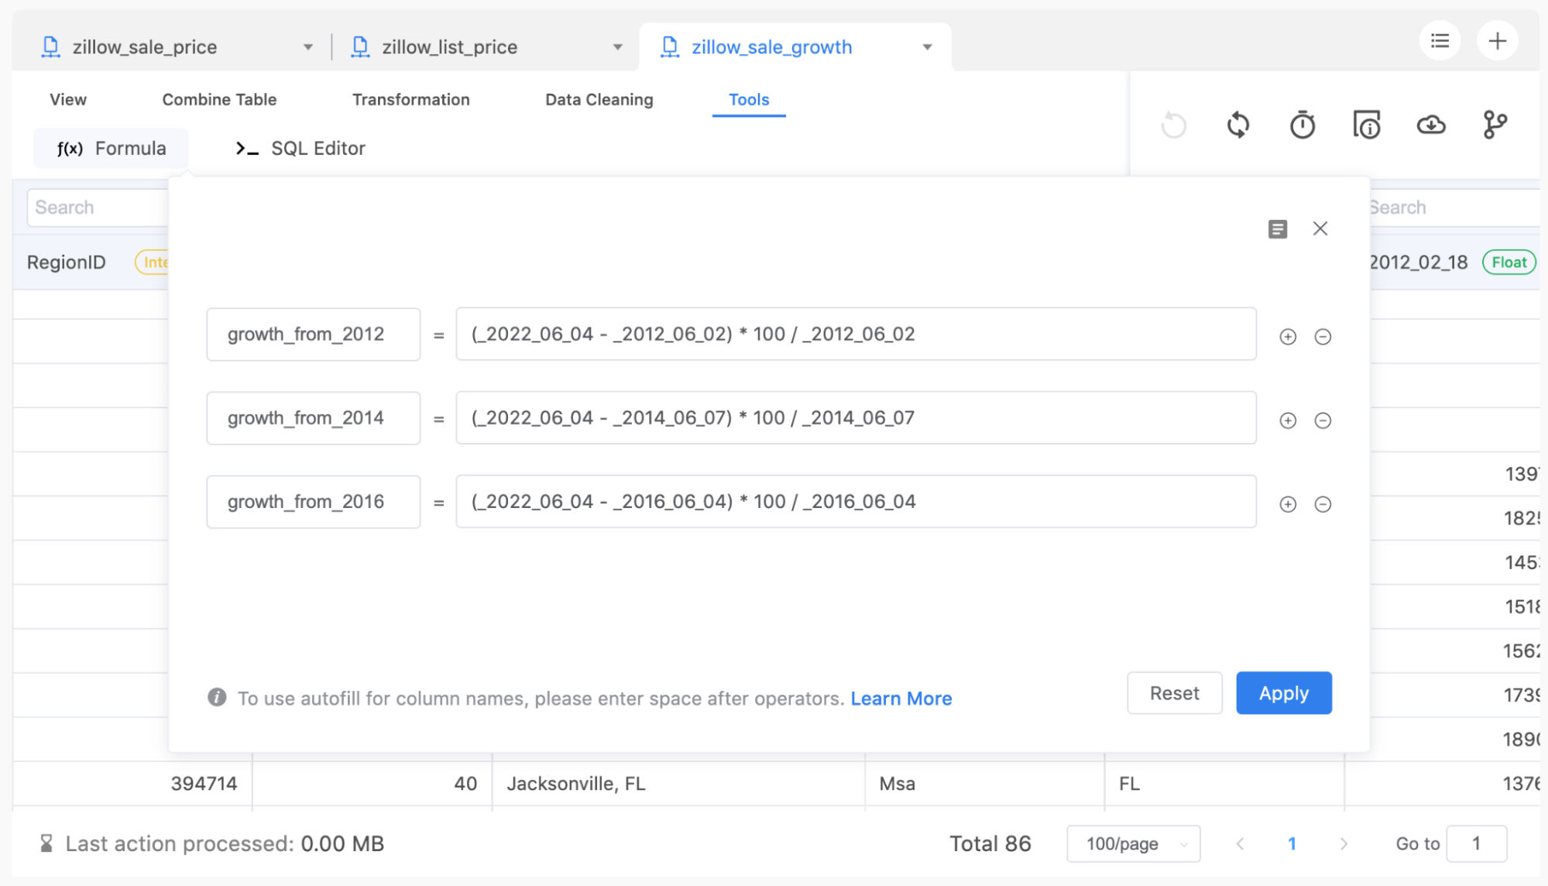Click the table info icon in toolbar
Image resolution: width=1548 pixels, height=886 pixels.
click(1366, 125)
